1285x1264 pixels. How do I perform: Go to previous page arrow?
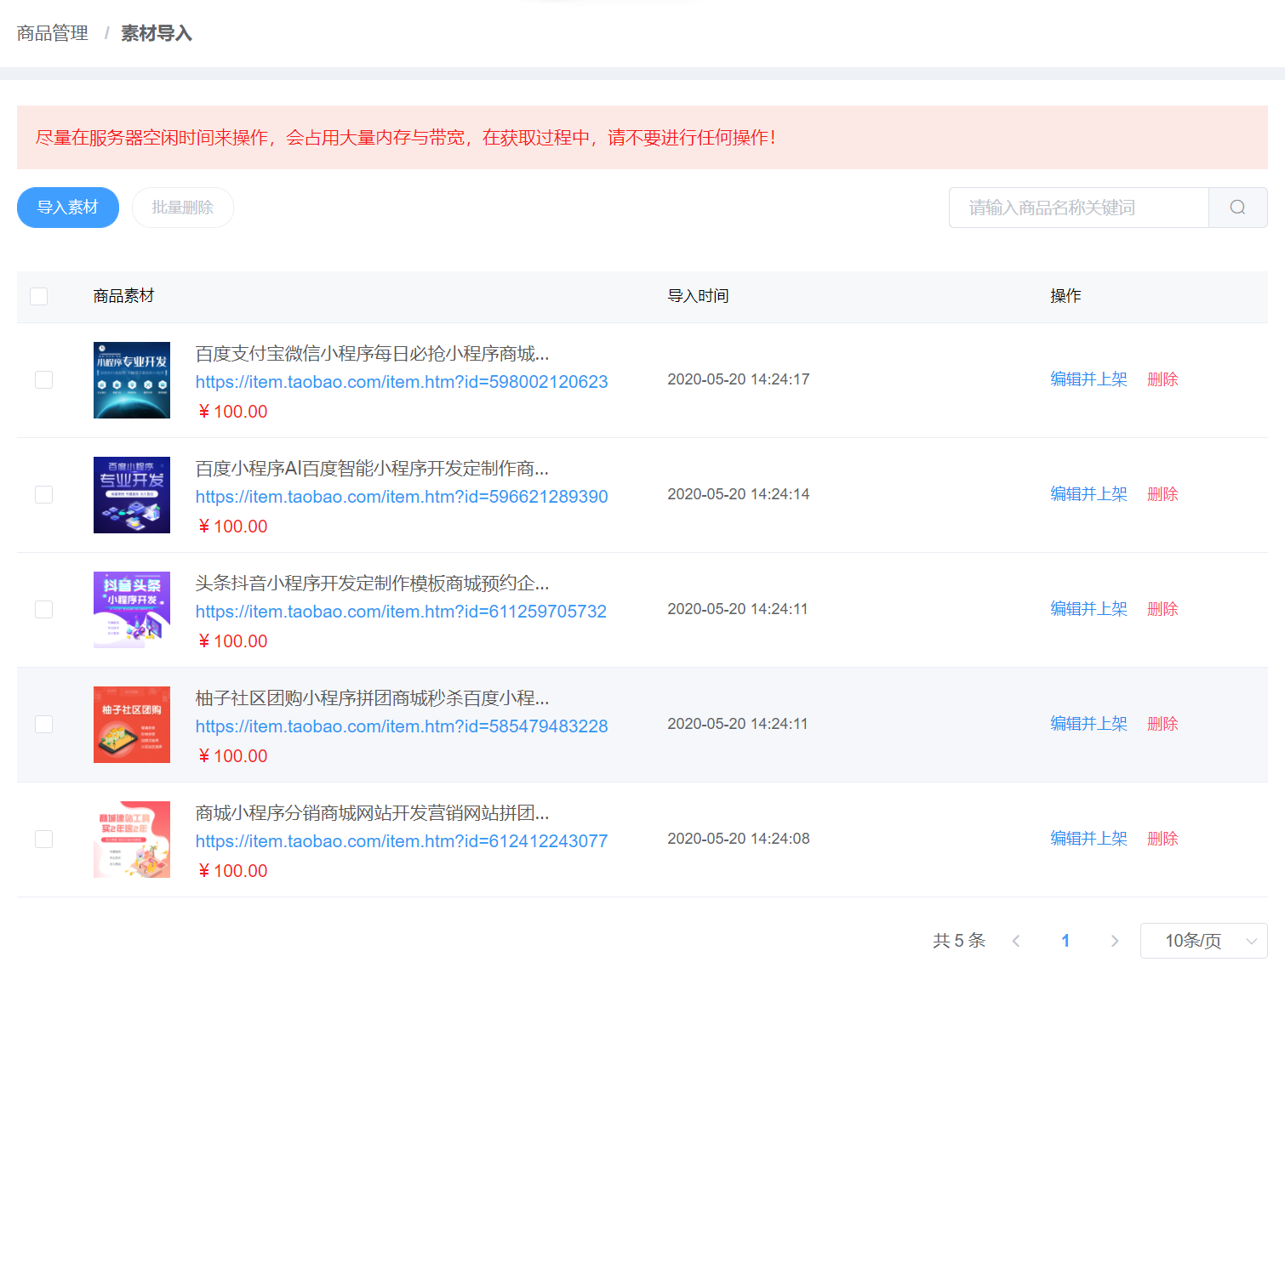1016,941
